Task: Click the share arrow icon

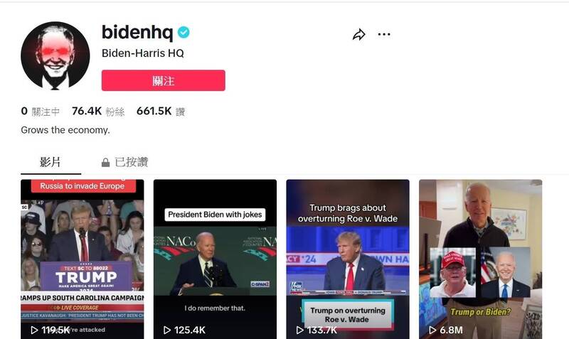Action: pos(359,34)
